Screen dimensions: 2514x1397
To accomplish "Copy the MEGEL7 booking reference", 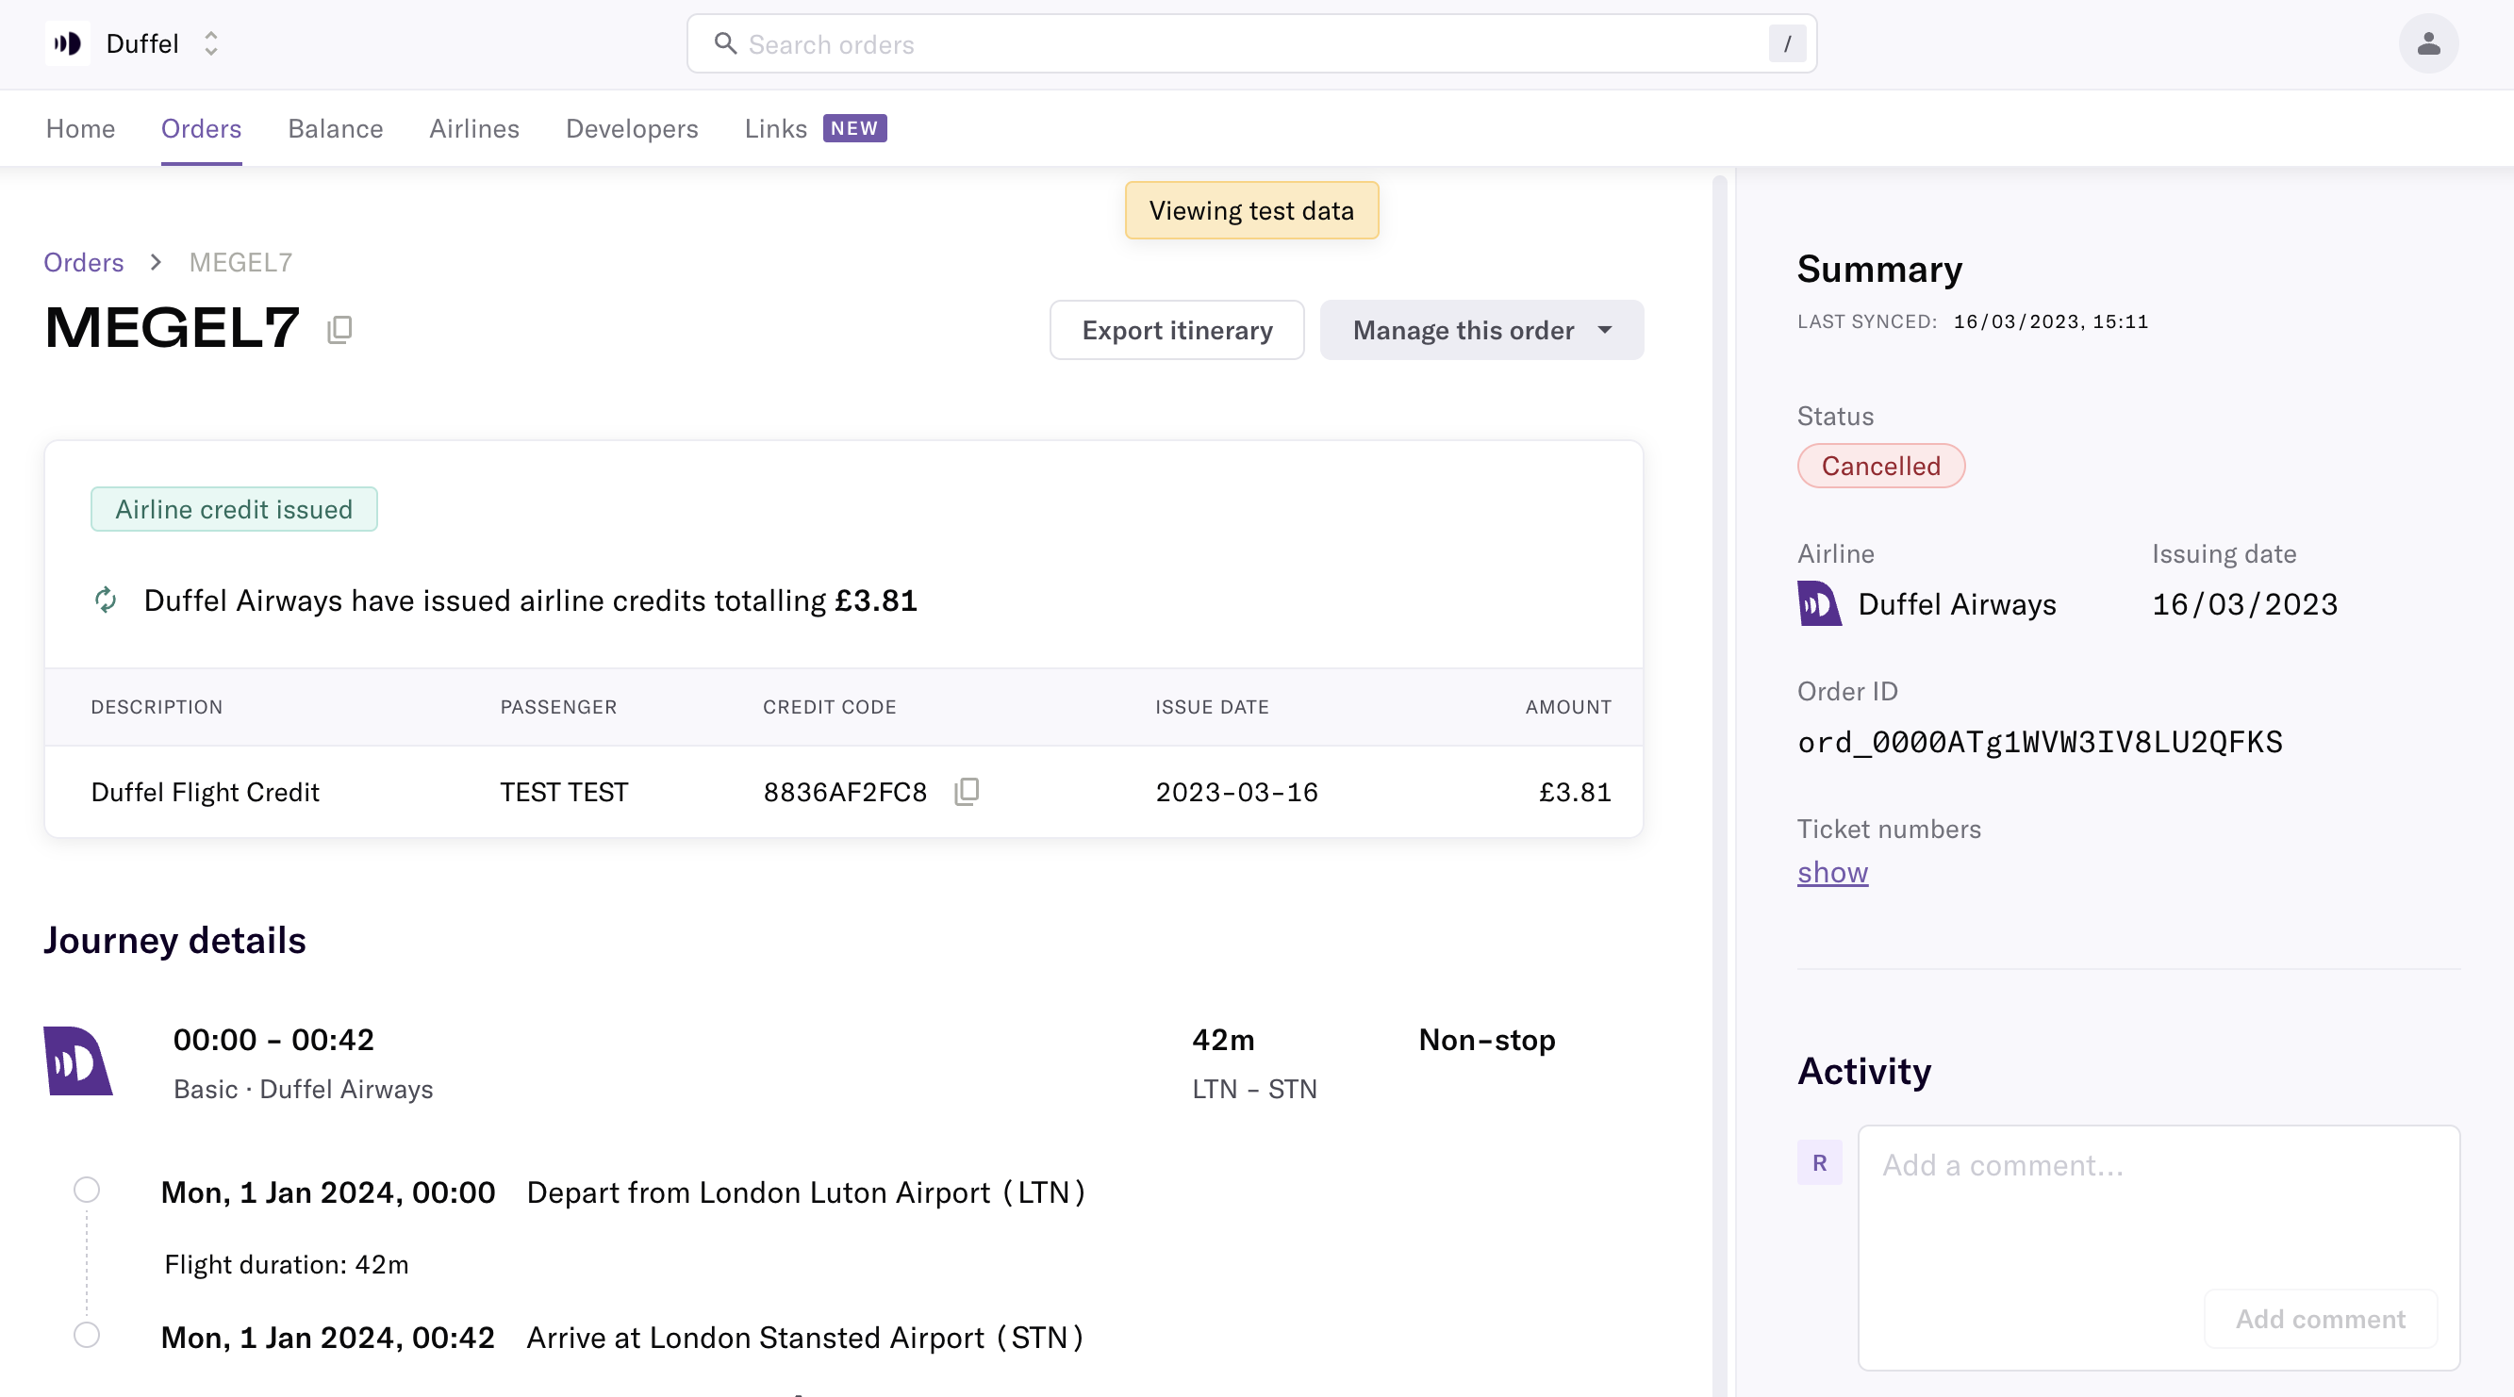I will [339, 330].
